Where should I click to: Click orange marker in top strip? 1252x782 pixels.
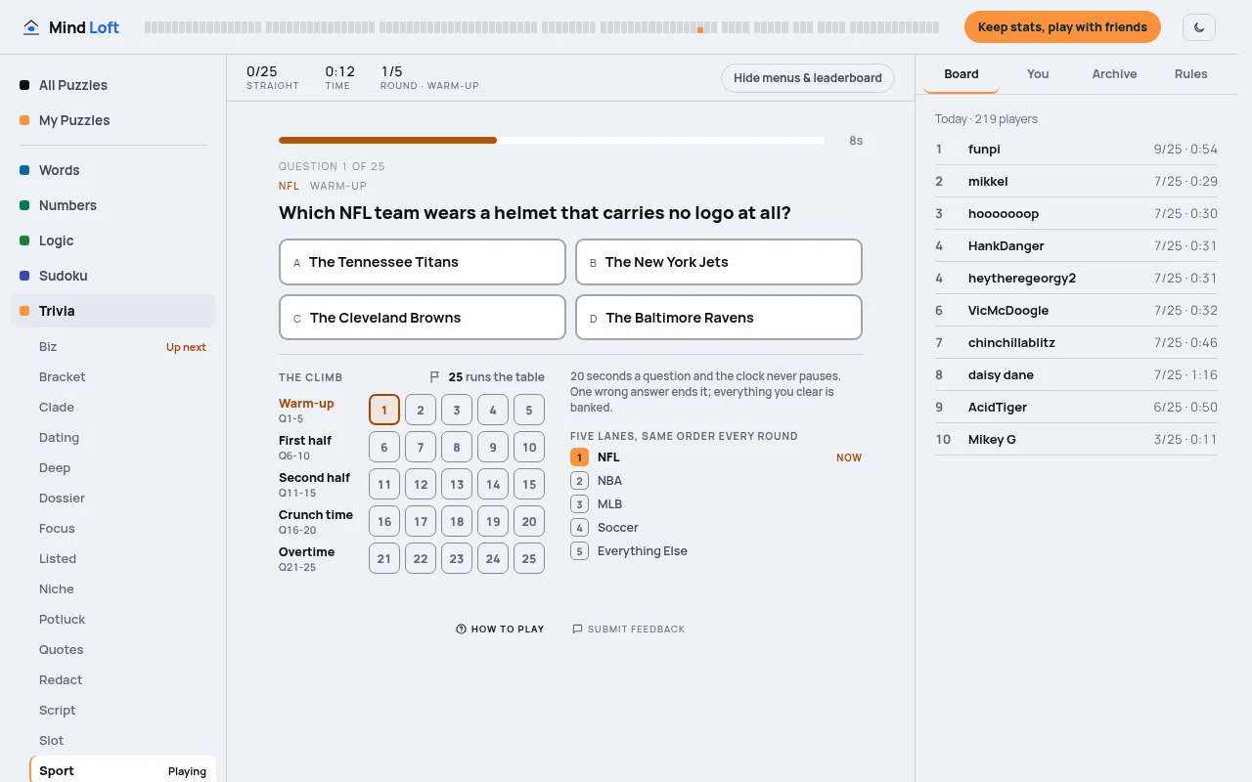(x=700, y=30)
